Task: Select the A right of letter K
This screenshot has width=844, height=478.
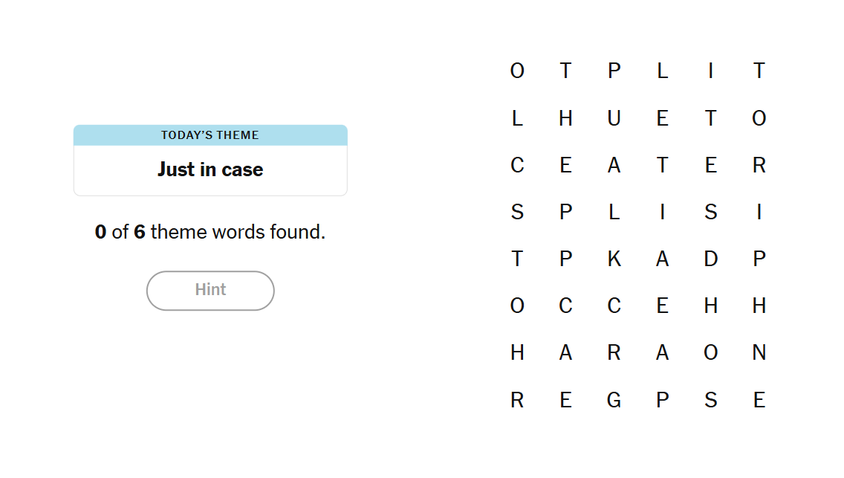Action: [662, 259]
